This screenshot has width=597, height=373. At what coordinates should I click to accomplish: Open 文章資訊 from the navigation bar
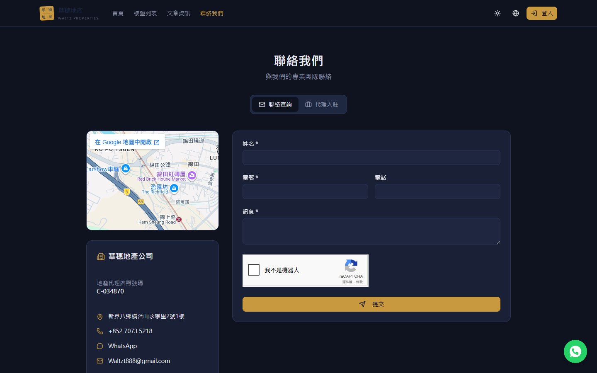coord(178,13)
